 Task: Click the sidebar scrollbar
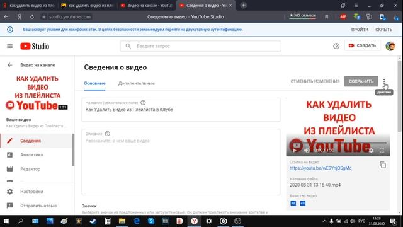[x=73, y=150]
